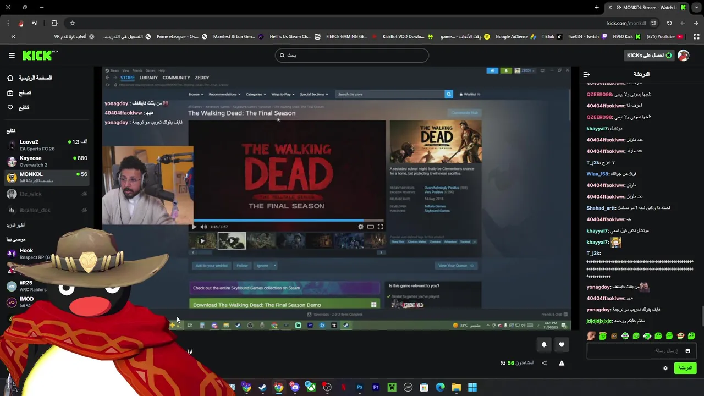
Task: Click Steam store search magnifier button
Action: (x=448, y=94)
